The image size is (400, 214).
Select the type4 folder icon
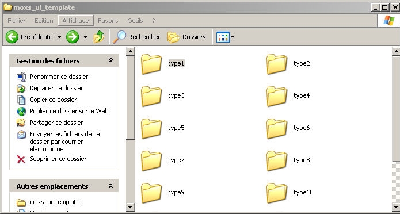[277, 96]
